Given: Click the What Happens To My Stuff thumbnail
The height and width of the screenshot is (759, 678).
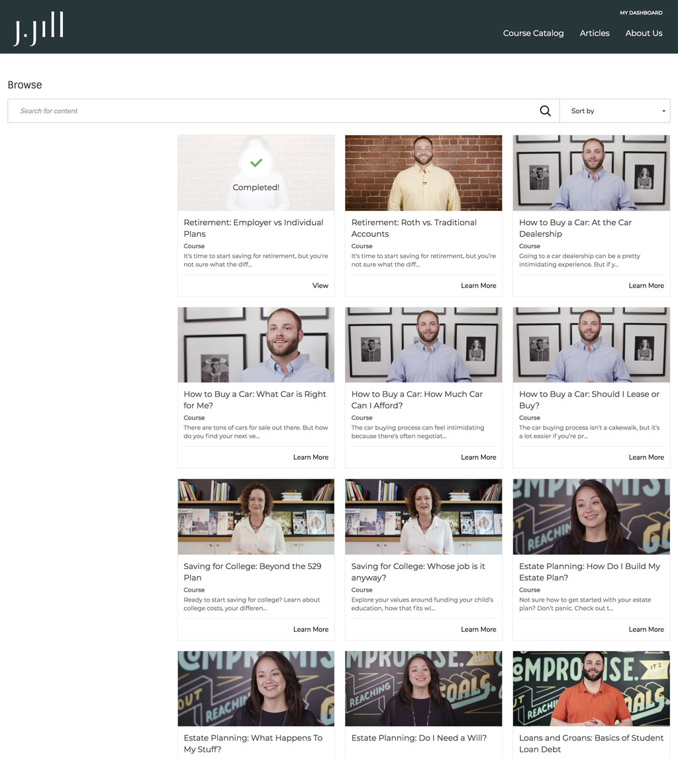Looking at the screenshot, I should [x=256, y=688].
